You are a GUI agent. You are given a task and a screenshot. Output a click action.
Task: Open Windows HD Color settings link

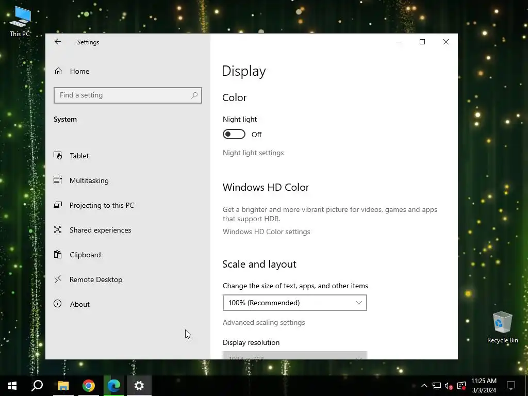[x=267, y=232]
